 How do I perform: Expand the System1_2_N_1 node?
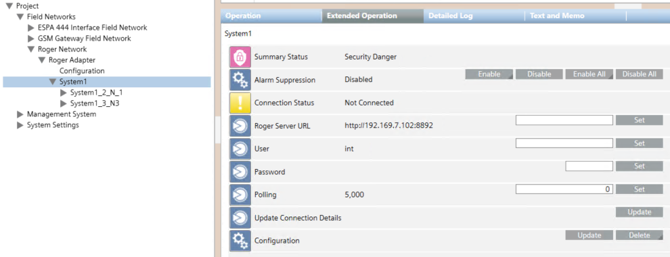(x=63, y=93)
